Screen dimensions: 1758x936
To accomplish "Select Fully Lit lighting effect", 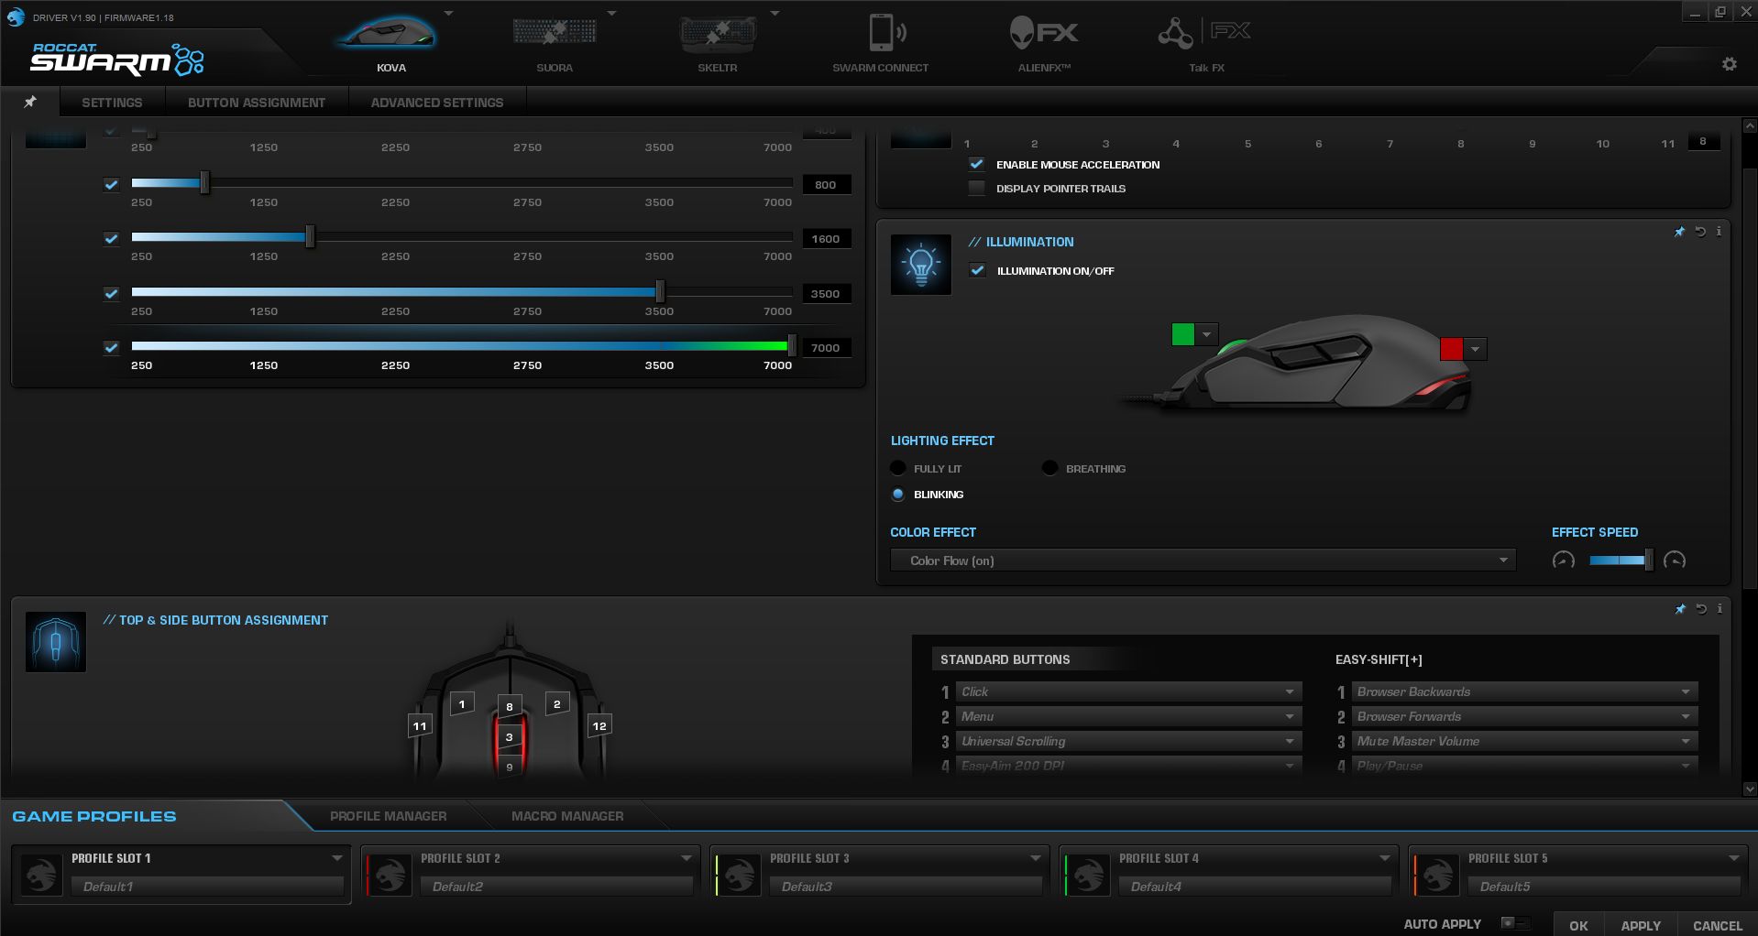I will (898, 468).
